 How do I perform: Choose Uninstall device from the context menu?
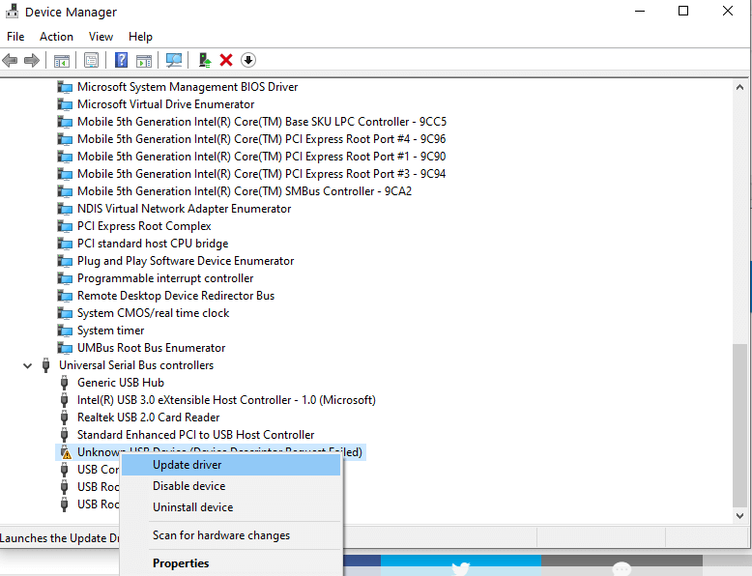[x=192, y=507]
